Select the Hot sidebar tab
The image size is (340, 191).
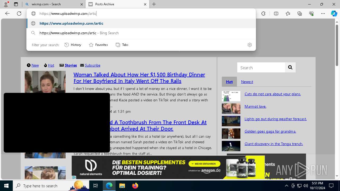[229, 82]
